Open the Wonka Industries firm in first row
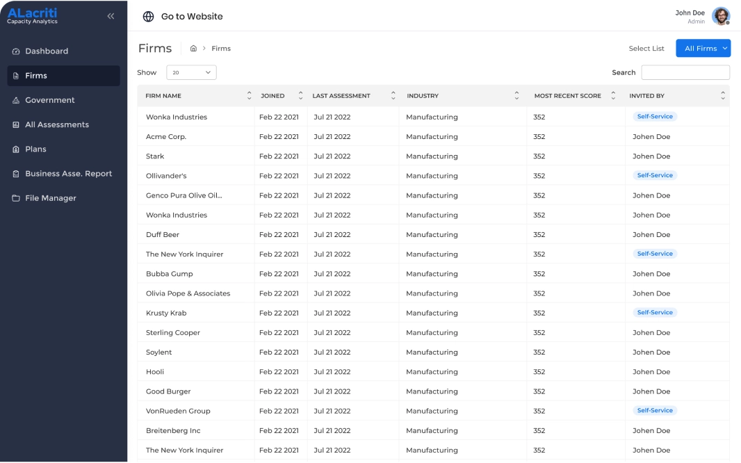 tap(177, 117)
